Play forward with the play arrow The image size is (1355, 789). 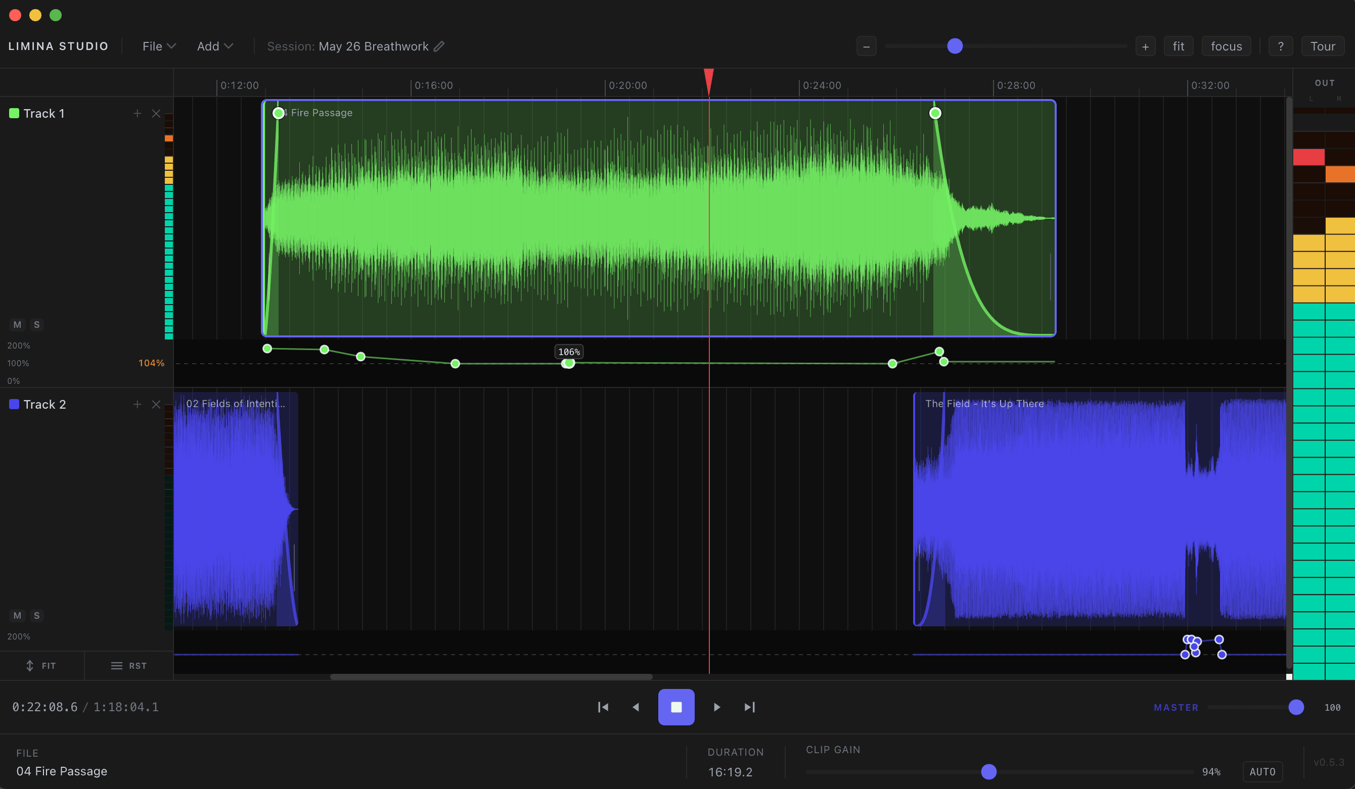pos(716,707)
